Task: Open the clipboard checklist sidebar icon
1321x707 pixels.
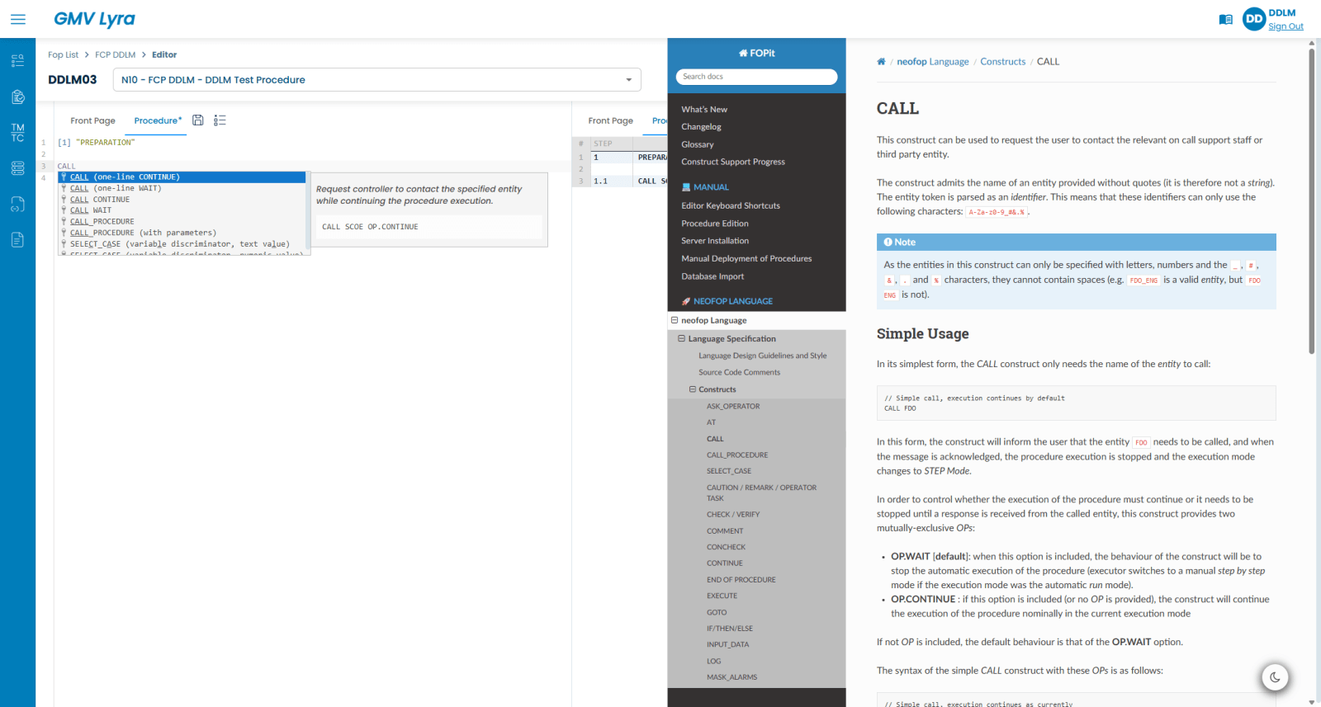Action: click(x=17, y=97)
